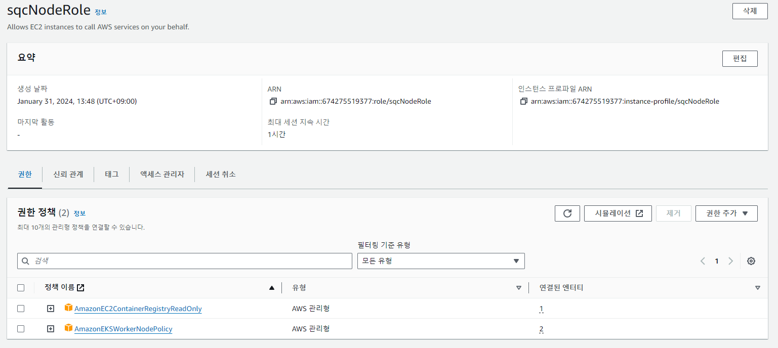Open AmazonEC2ContainerRegistryReadOnly policy link
Image resolution: width=778 pixels, height=348 pixels.
(x=138, y=309)
